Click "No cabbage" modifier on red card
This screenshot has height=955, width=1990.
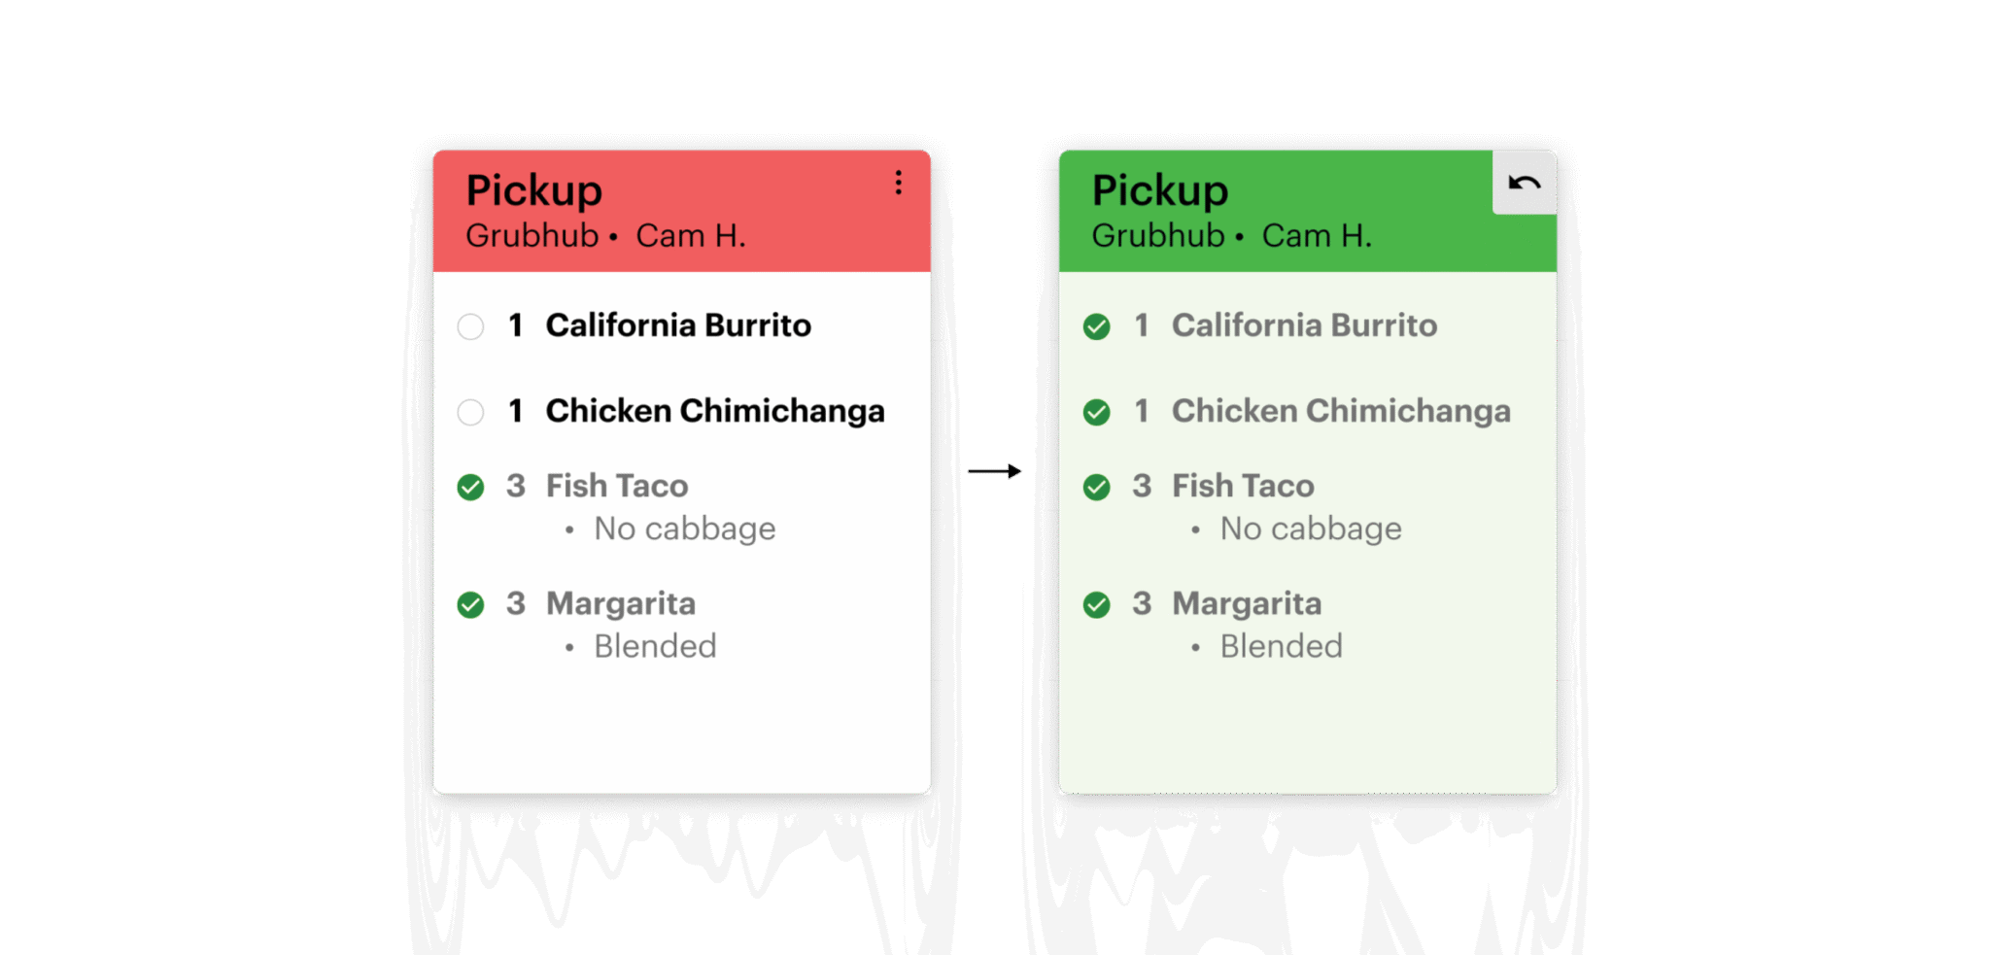[684, 529]
